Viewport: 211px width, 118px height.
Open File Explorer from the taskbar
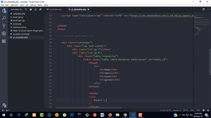[x=117, y=115]
